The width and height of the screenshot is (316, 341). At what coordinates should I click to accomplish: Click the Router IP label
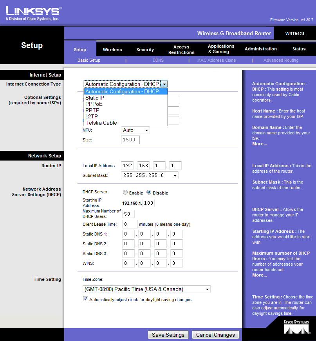(x=51, y=166)
